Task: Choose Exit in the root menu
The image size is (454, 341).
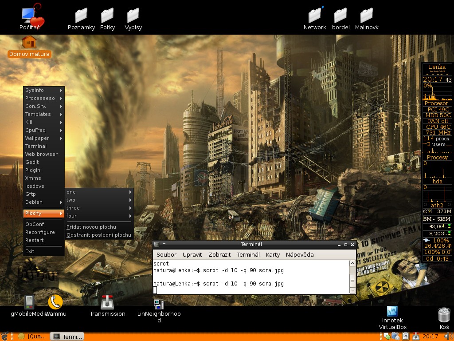Action: tap(44, 251)
